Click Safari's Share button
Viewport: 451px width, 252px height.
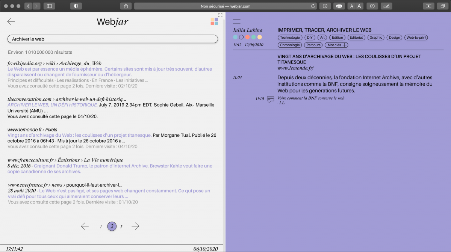click(126, 6)
